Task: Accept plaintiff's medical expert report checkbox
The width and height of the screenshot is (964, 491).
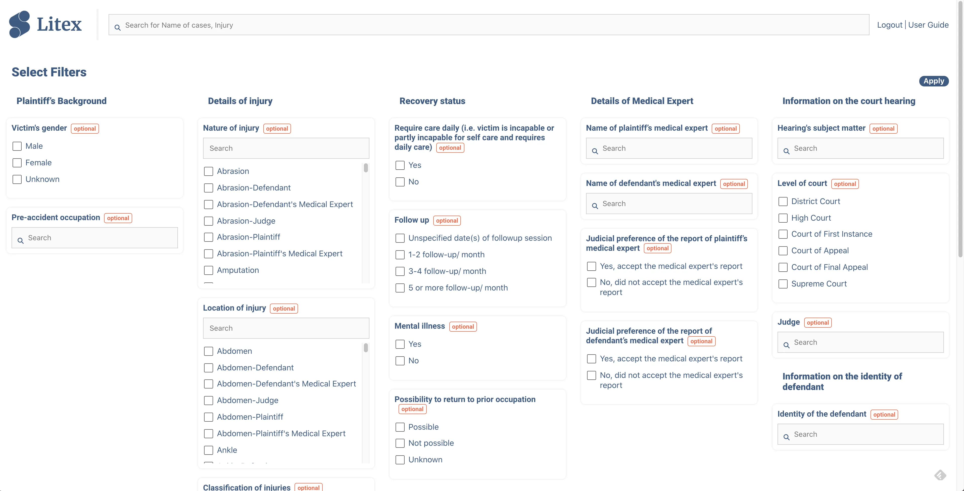Action: click(x=591, y=266)
